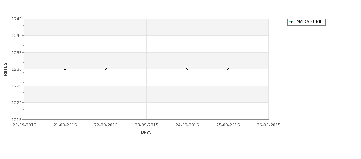Click the 23-09-2015 x-axis date label

(146, 125)
